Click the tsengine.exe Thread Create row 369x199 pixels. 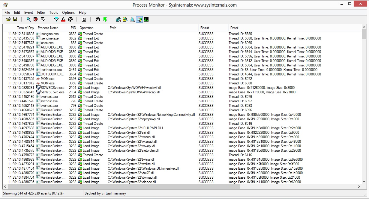tap(182, 34)
